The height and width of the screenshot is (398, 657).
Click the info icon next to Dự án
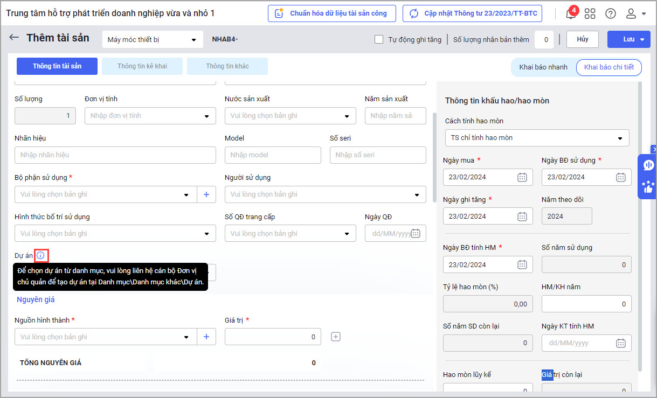[x=41, y=255]
